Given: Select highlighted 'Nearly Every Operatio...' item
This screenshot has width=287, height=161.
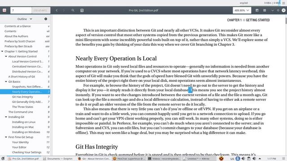Looking at the screenshot, I should coord(25,92).
